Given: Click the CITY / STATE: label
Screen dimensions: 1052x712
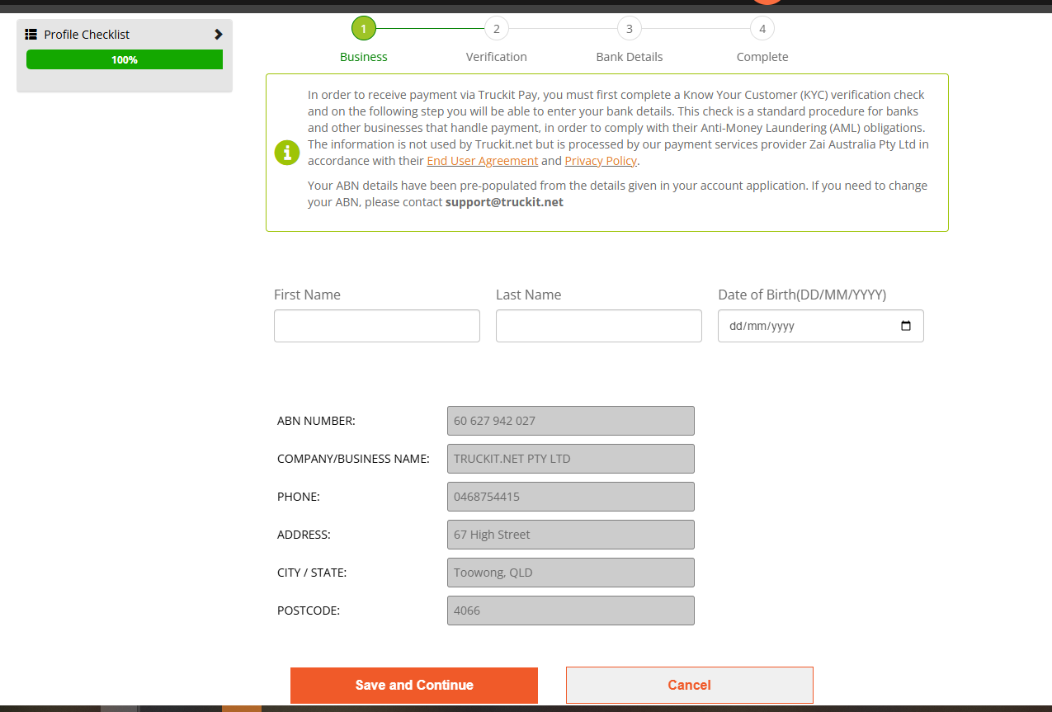Looking at the screenshot, I should point(312,573).
